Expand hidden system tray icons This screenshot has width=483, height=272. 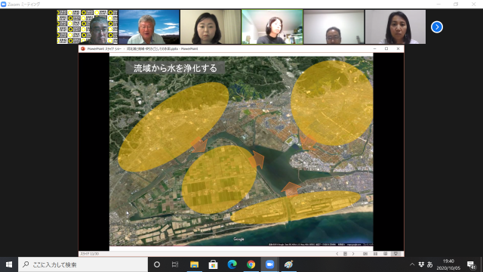coord(412,264)
